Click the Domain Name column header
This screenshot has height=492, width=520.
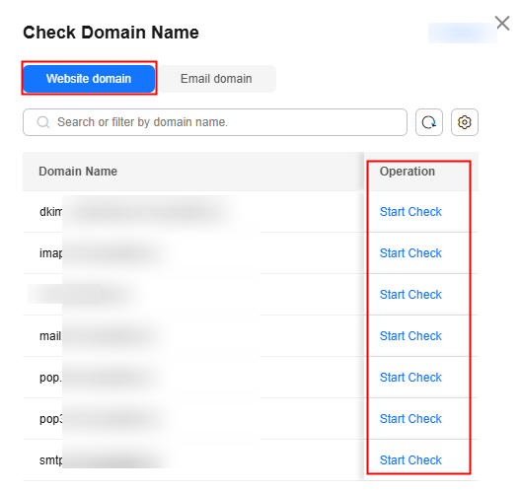pyautogui.click(x=78, y=172)
